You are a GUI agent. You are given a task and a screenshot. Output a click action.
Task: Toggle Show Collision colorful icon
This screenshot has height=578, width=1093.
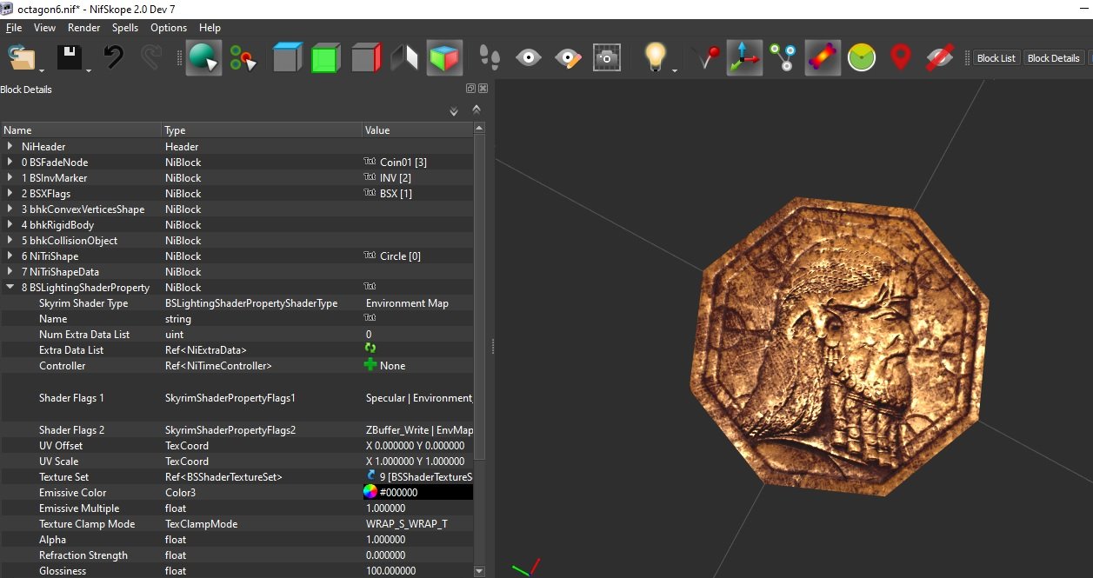point(822,58)
